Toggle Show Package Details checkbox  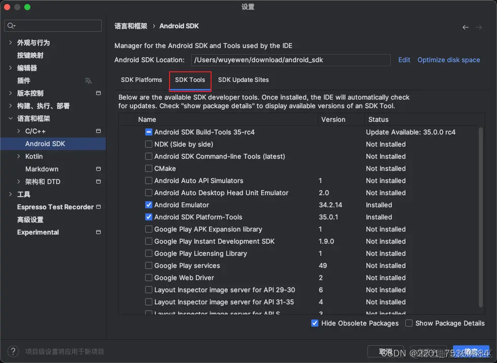pos(409,323)
